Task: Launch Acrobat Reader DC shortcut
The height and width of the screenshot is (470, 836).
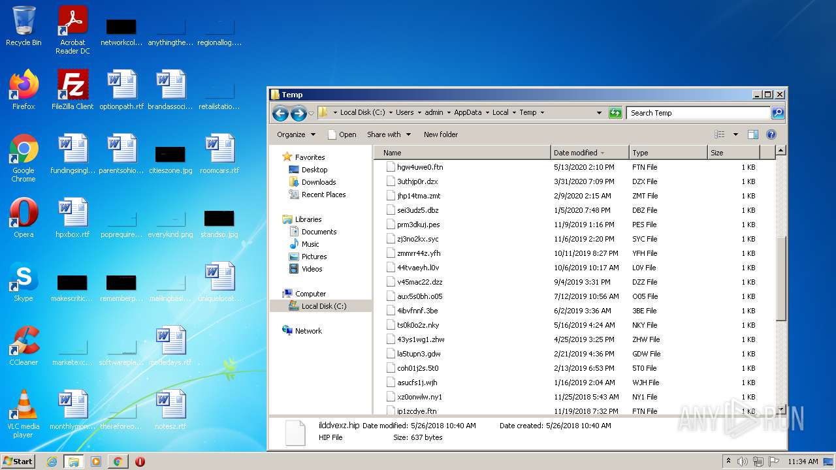Action: click(72, 30)
